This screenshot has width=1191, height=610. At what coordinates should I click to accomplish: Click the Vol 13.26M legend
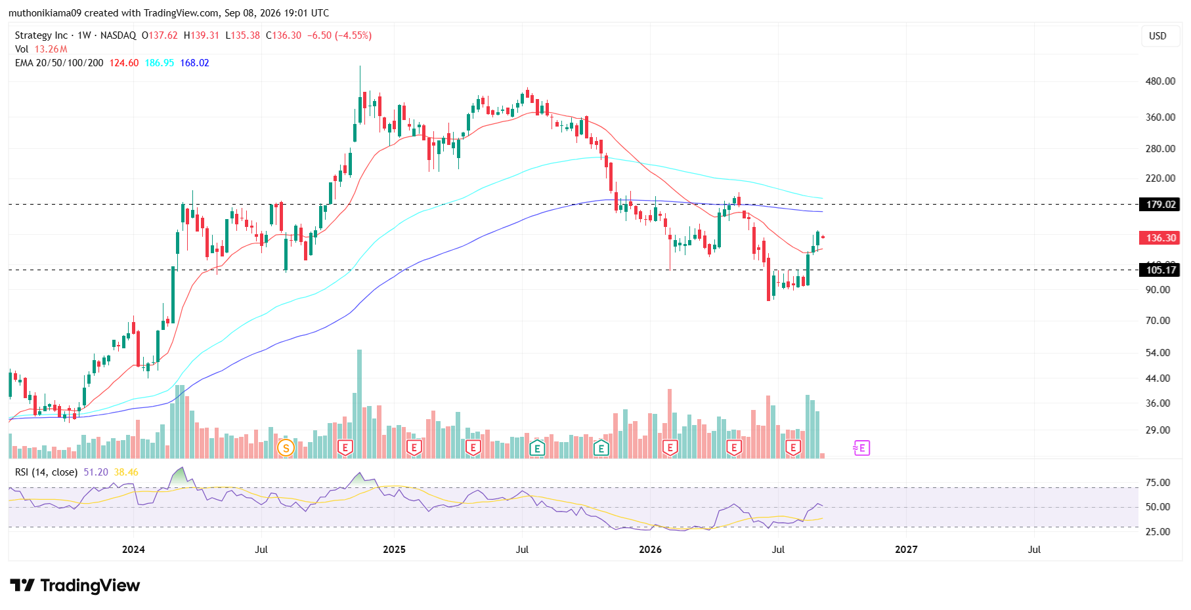41,49
